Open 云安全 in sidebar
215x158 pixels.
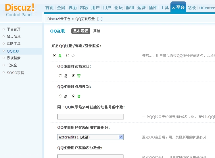12,65
